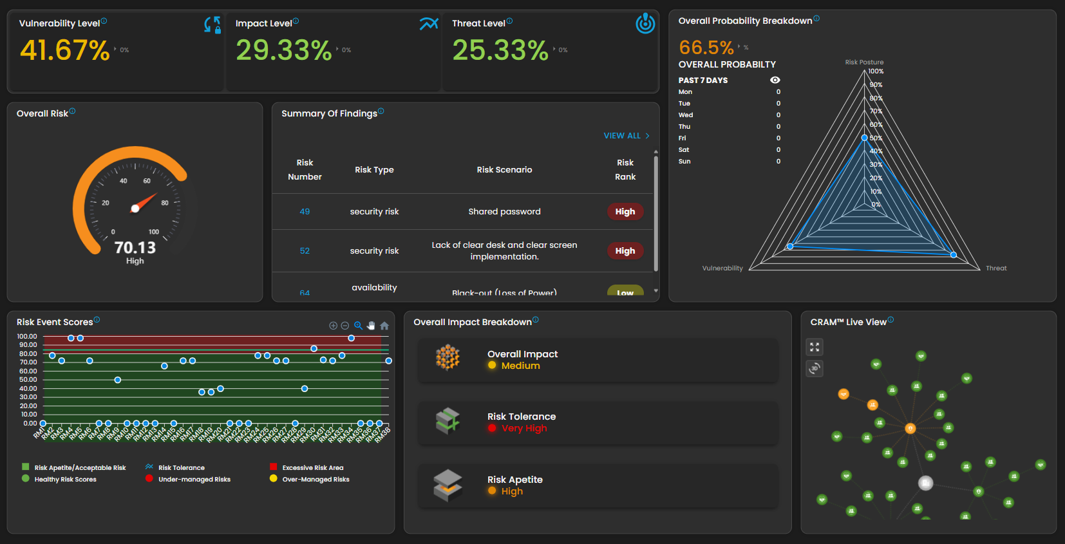Open View All findings link
The image size is (1065, 544).
pos(626,136)
